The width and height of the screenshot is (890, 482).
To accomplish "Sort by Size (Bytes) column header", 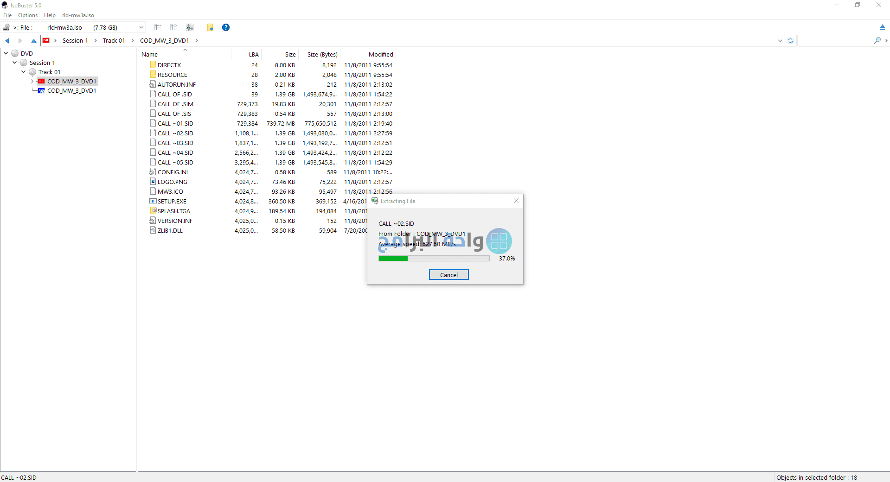I will 319,55.
